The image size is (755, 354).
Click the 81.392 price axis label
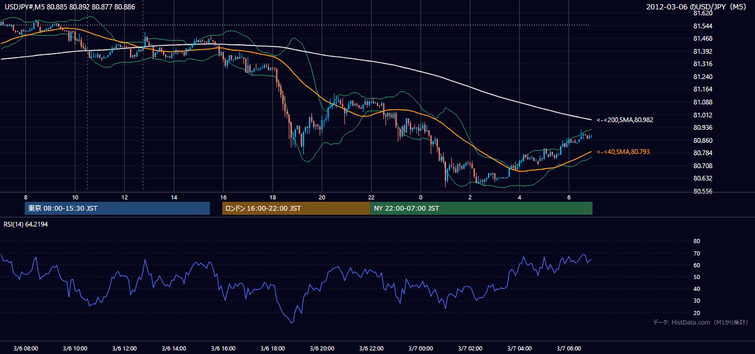(x=702, y=51)
